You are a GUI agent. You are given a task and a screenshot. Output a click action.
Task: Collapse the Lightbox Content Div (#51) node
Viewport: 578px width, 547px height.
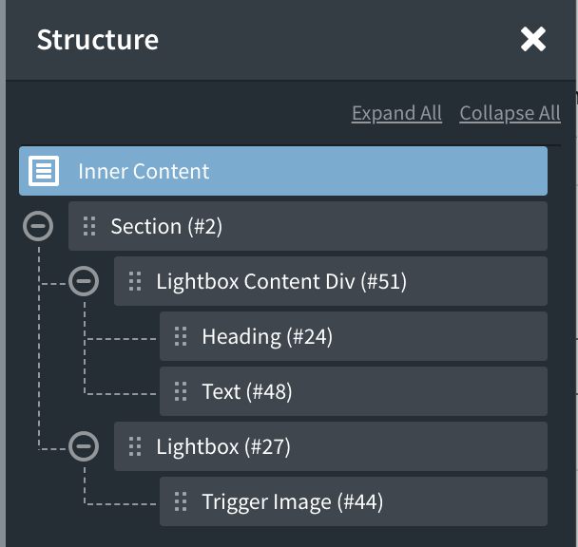click(84, 281)
